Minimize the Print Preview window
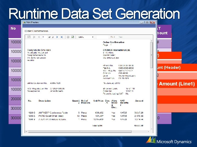The height and width of the screenshot is (147, 197). 142,22
